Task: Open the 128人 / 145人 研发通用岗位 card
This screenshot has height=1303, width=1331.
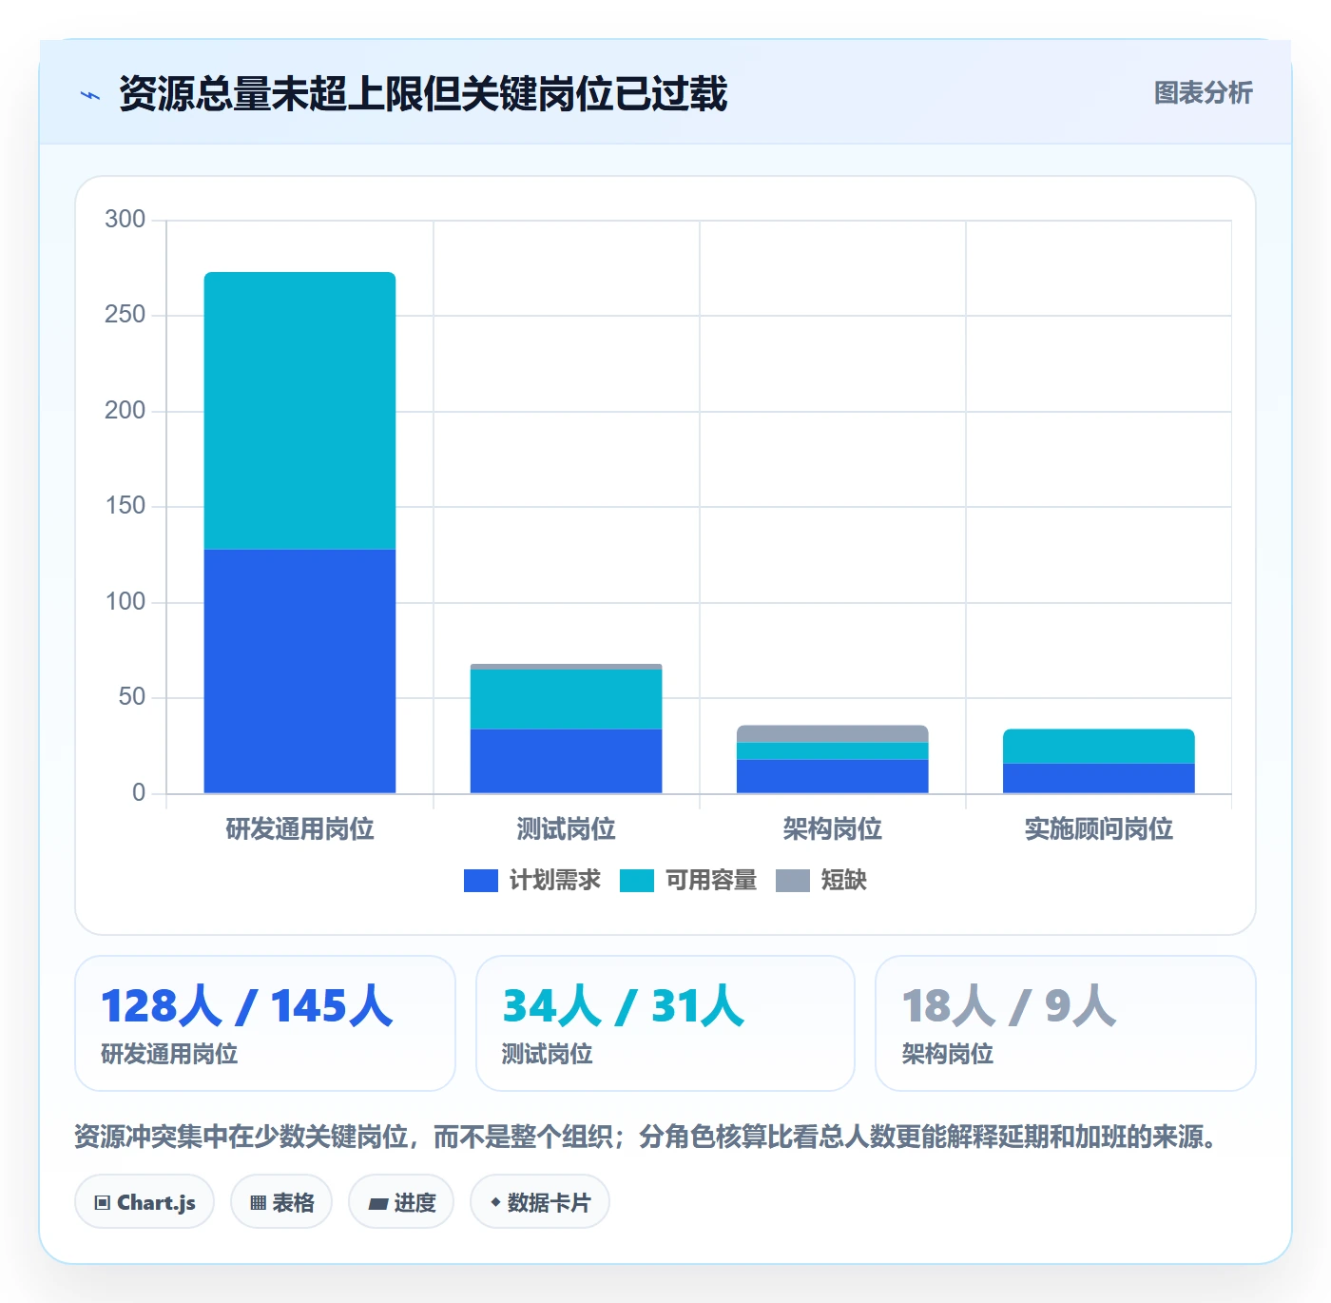Action: [x=265, y=1023]
